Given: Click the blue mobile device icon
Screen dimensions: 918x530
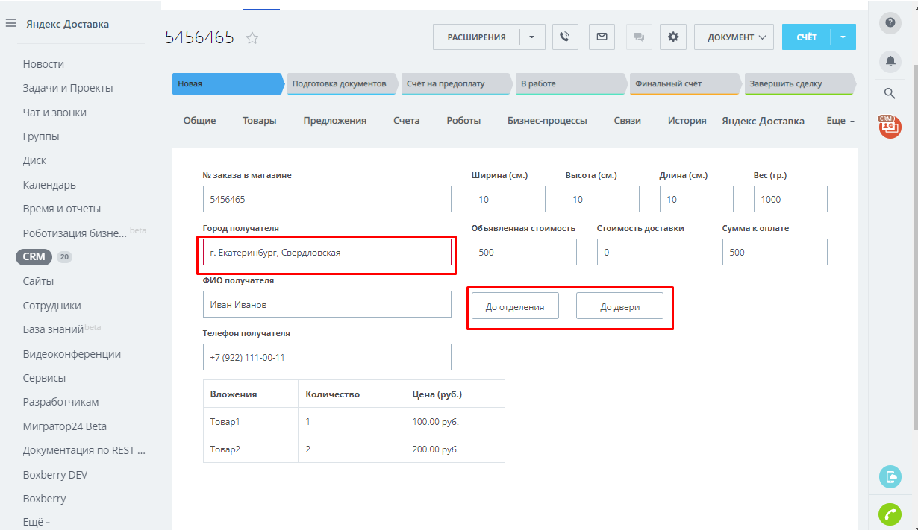Looking at the screenshot, I should (890, 476).
